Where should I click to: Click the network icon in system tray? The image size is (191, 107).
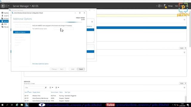pyautogui.click(x=175, y=105)
